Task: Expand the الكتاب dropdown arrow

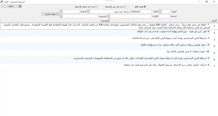Action: coord(109,16)
